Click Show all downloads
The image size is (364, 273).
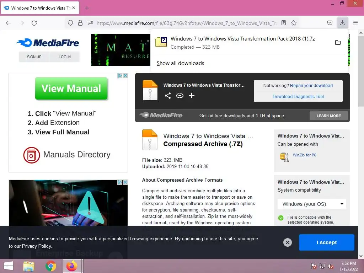(180, 63)
